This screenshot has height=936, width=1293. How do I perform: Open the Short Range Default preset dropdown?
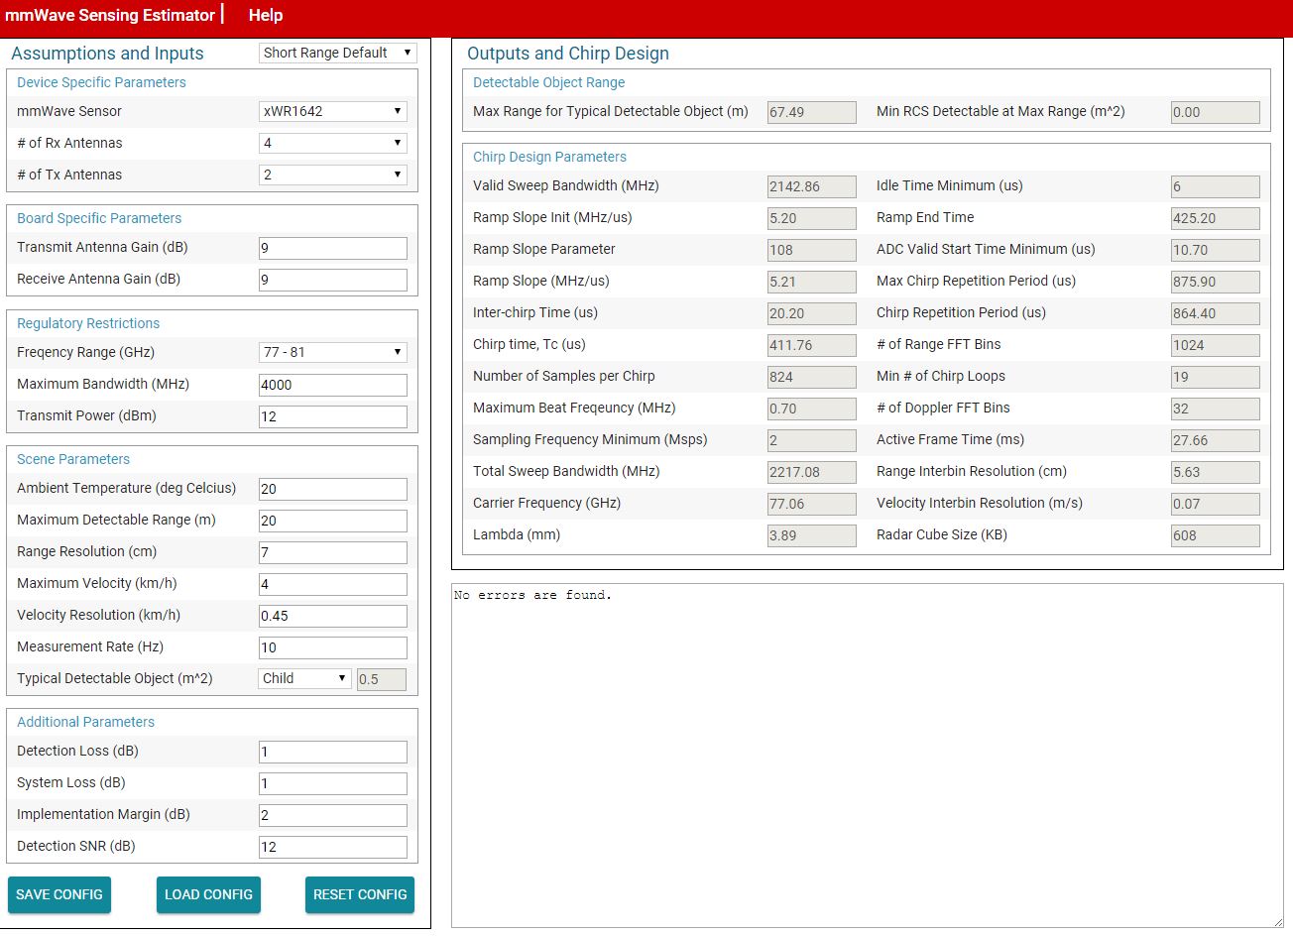click(338, 53)
